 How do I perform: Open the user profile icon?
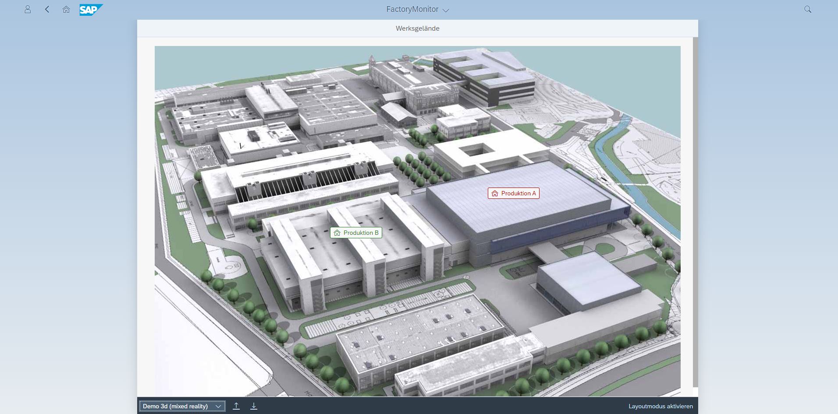pos(28,9)
